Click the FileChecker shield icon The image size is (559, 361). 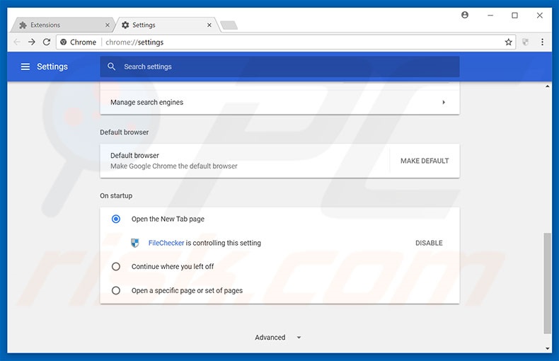coord(134,243)
